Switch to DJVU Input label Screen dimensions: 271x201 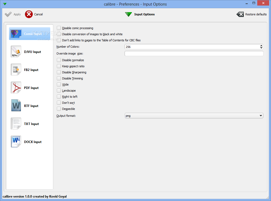pyautogui.click(x=33, y=52)
